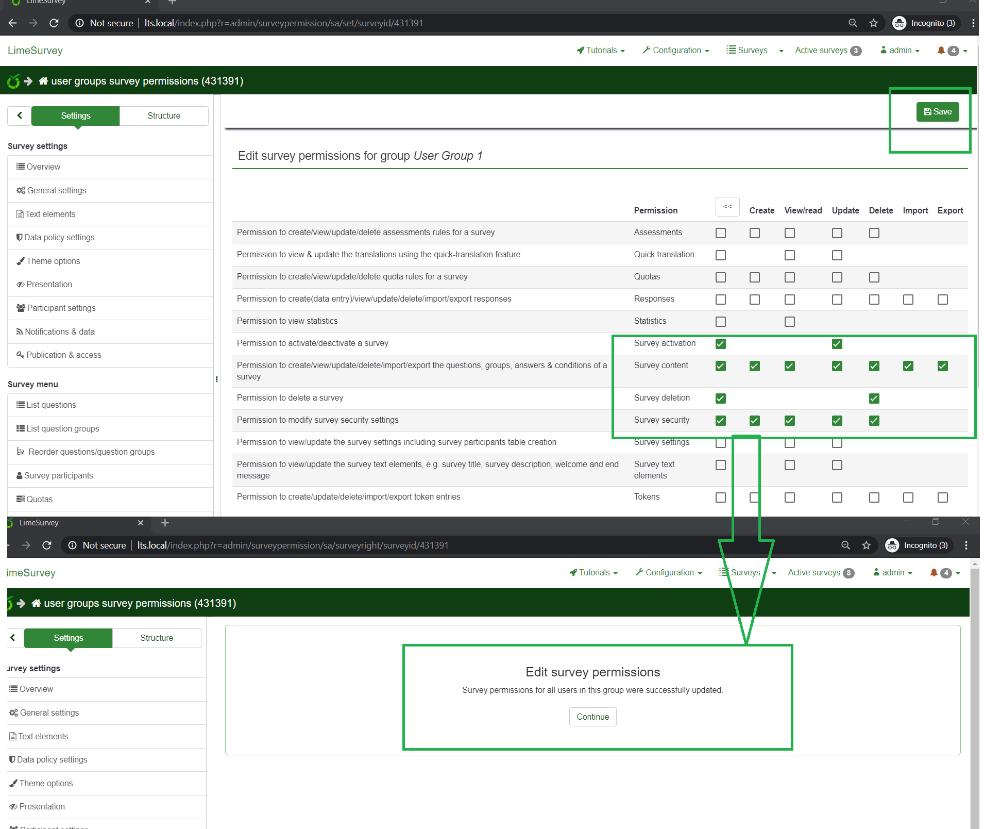Expand the admin user dropdown
This screenshot has height=829, width=984.
(x=900, y=51)
